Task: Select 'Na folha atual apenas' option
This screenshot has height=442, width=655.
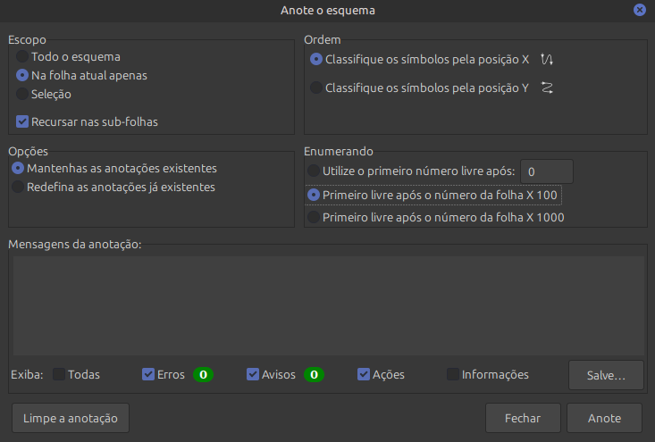Action: 23,76
